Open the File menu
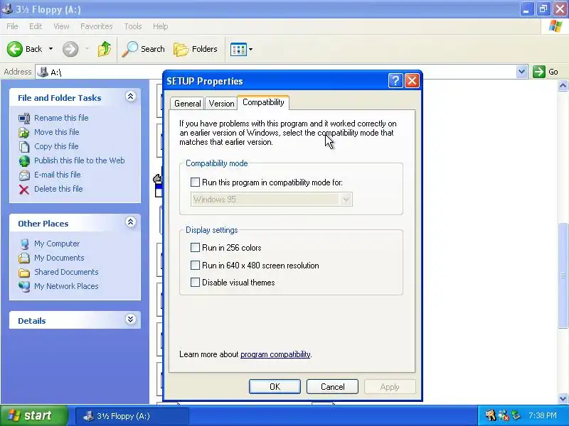 [x=12, y=26]
